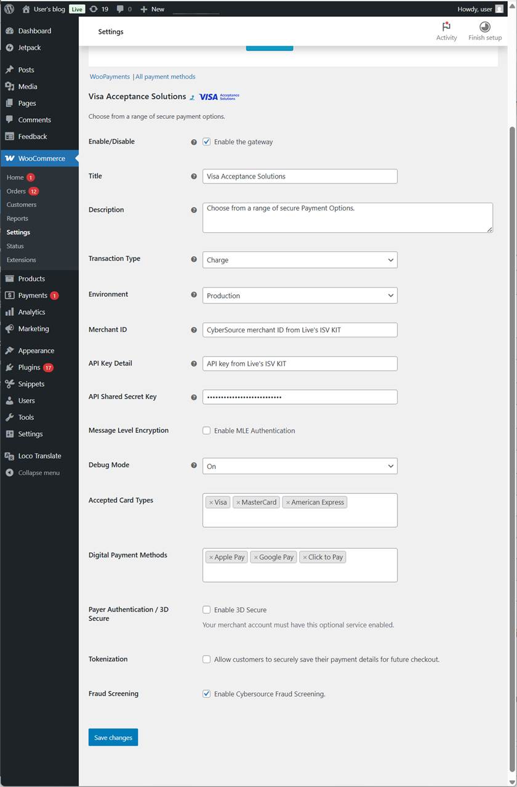517x787 pixels.
Task: Go to Orders under WooCommerce
Action: click(x=16, y=191)
